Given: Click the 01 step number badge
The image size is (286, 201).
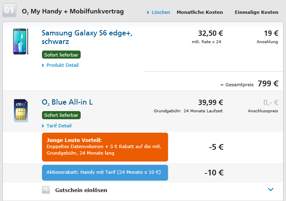Looking at the screenshot, I should [9, 10].
